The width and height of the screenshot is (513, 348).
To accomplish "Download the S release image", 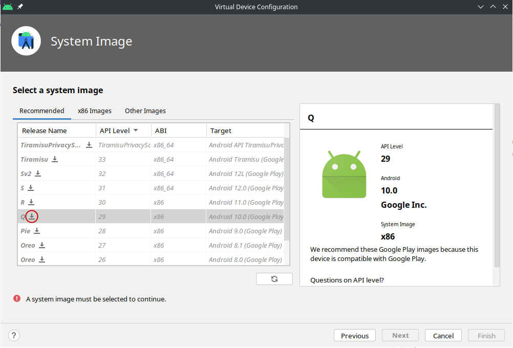I will (31, 188).
